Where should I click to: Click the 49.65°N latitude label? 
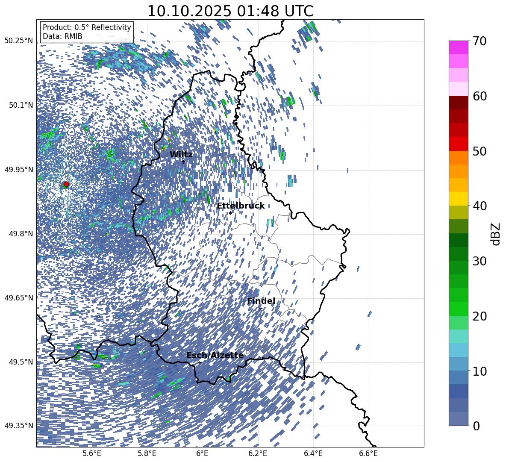point(19,297)
